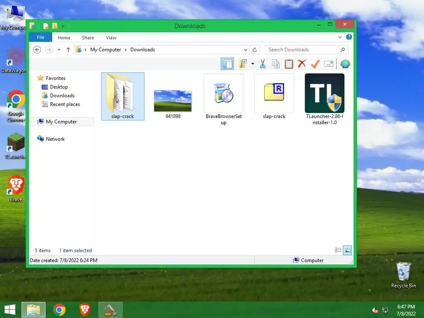Switch to Details view in status bar

pyautogui.click(x=338, y=250)
